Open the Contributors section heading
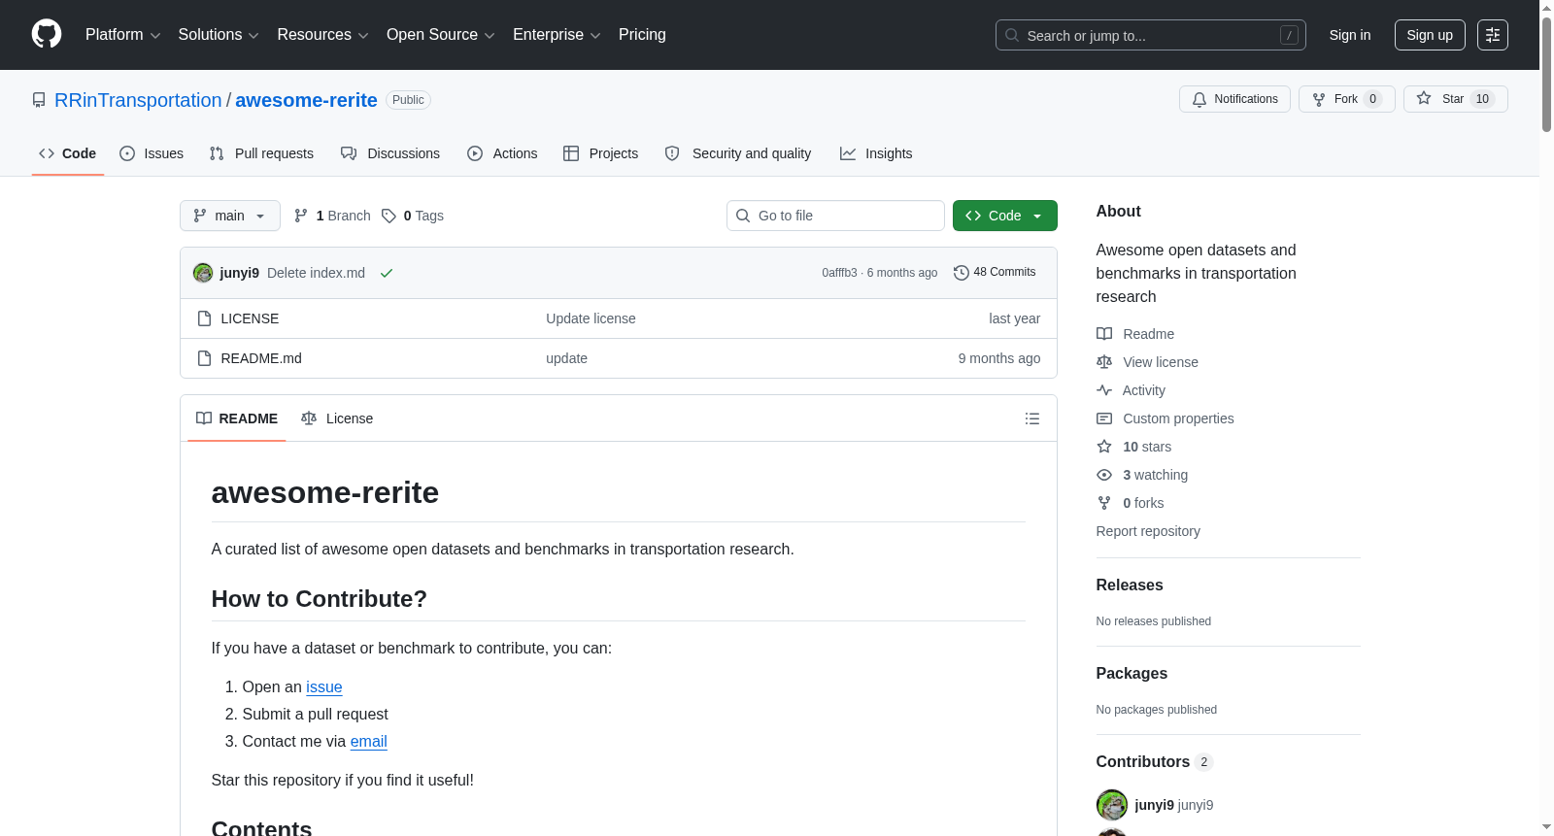 [x=1155, y=761]
